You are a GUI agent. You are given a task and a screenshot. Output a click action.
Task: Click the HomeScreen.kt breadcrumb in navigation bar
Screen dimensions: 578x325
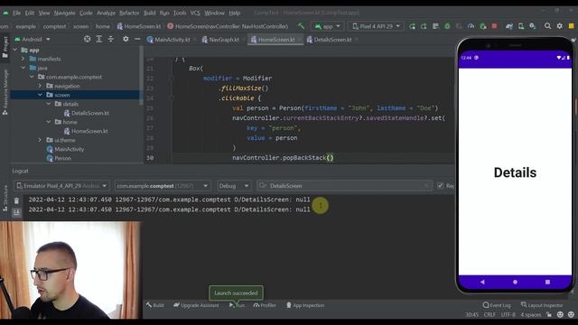[139, 26]
